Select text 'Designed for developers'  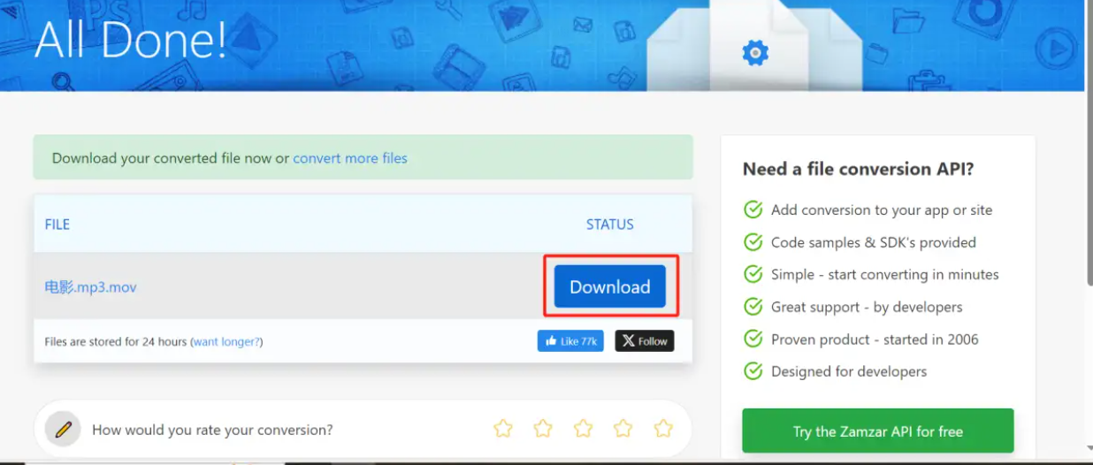[849, 371]
